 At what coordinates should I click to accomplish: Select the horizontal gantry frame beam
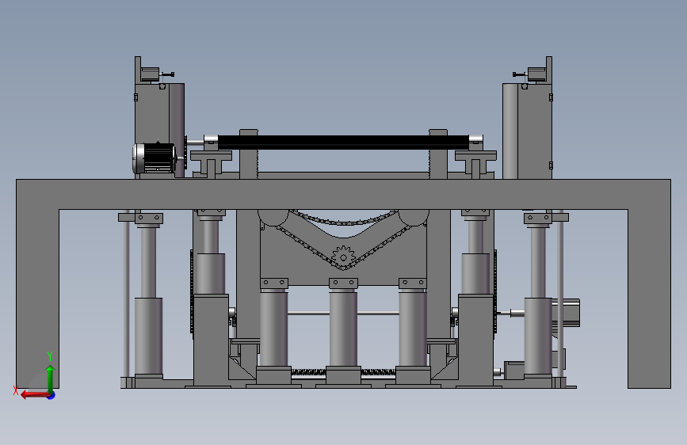343,194
